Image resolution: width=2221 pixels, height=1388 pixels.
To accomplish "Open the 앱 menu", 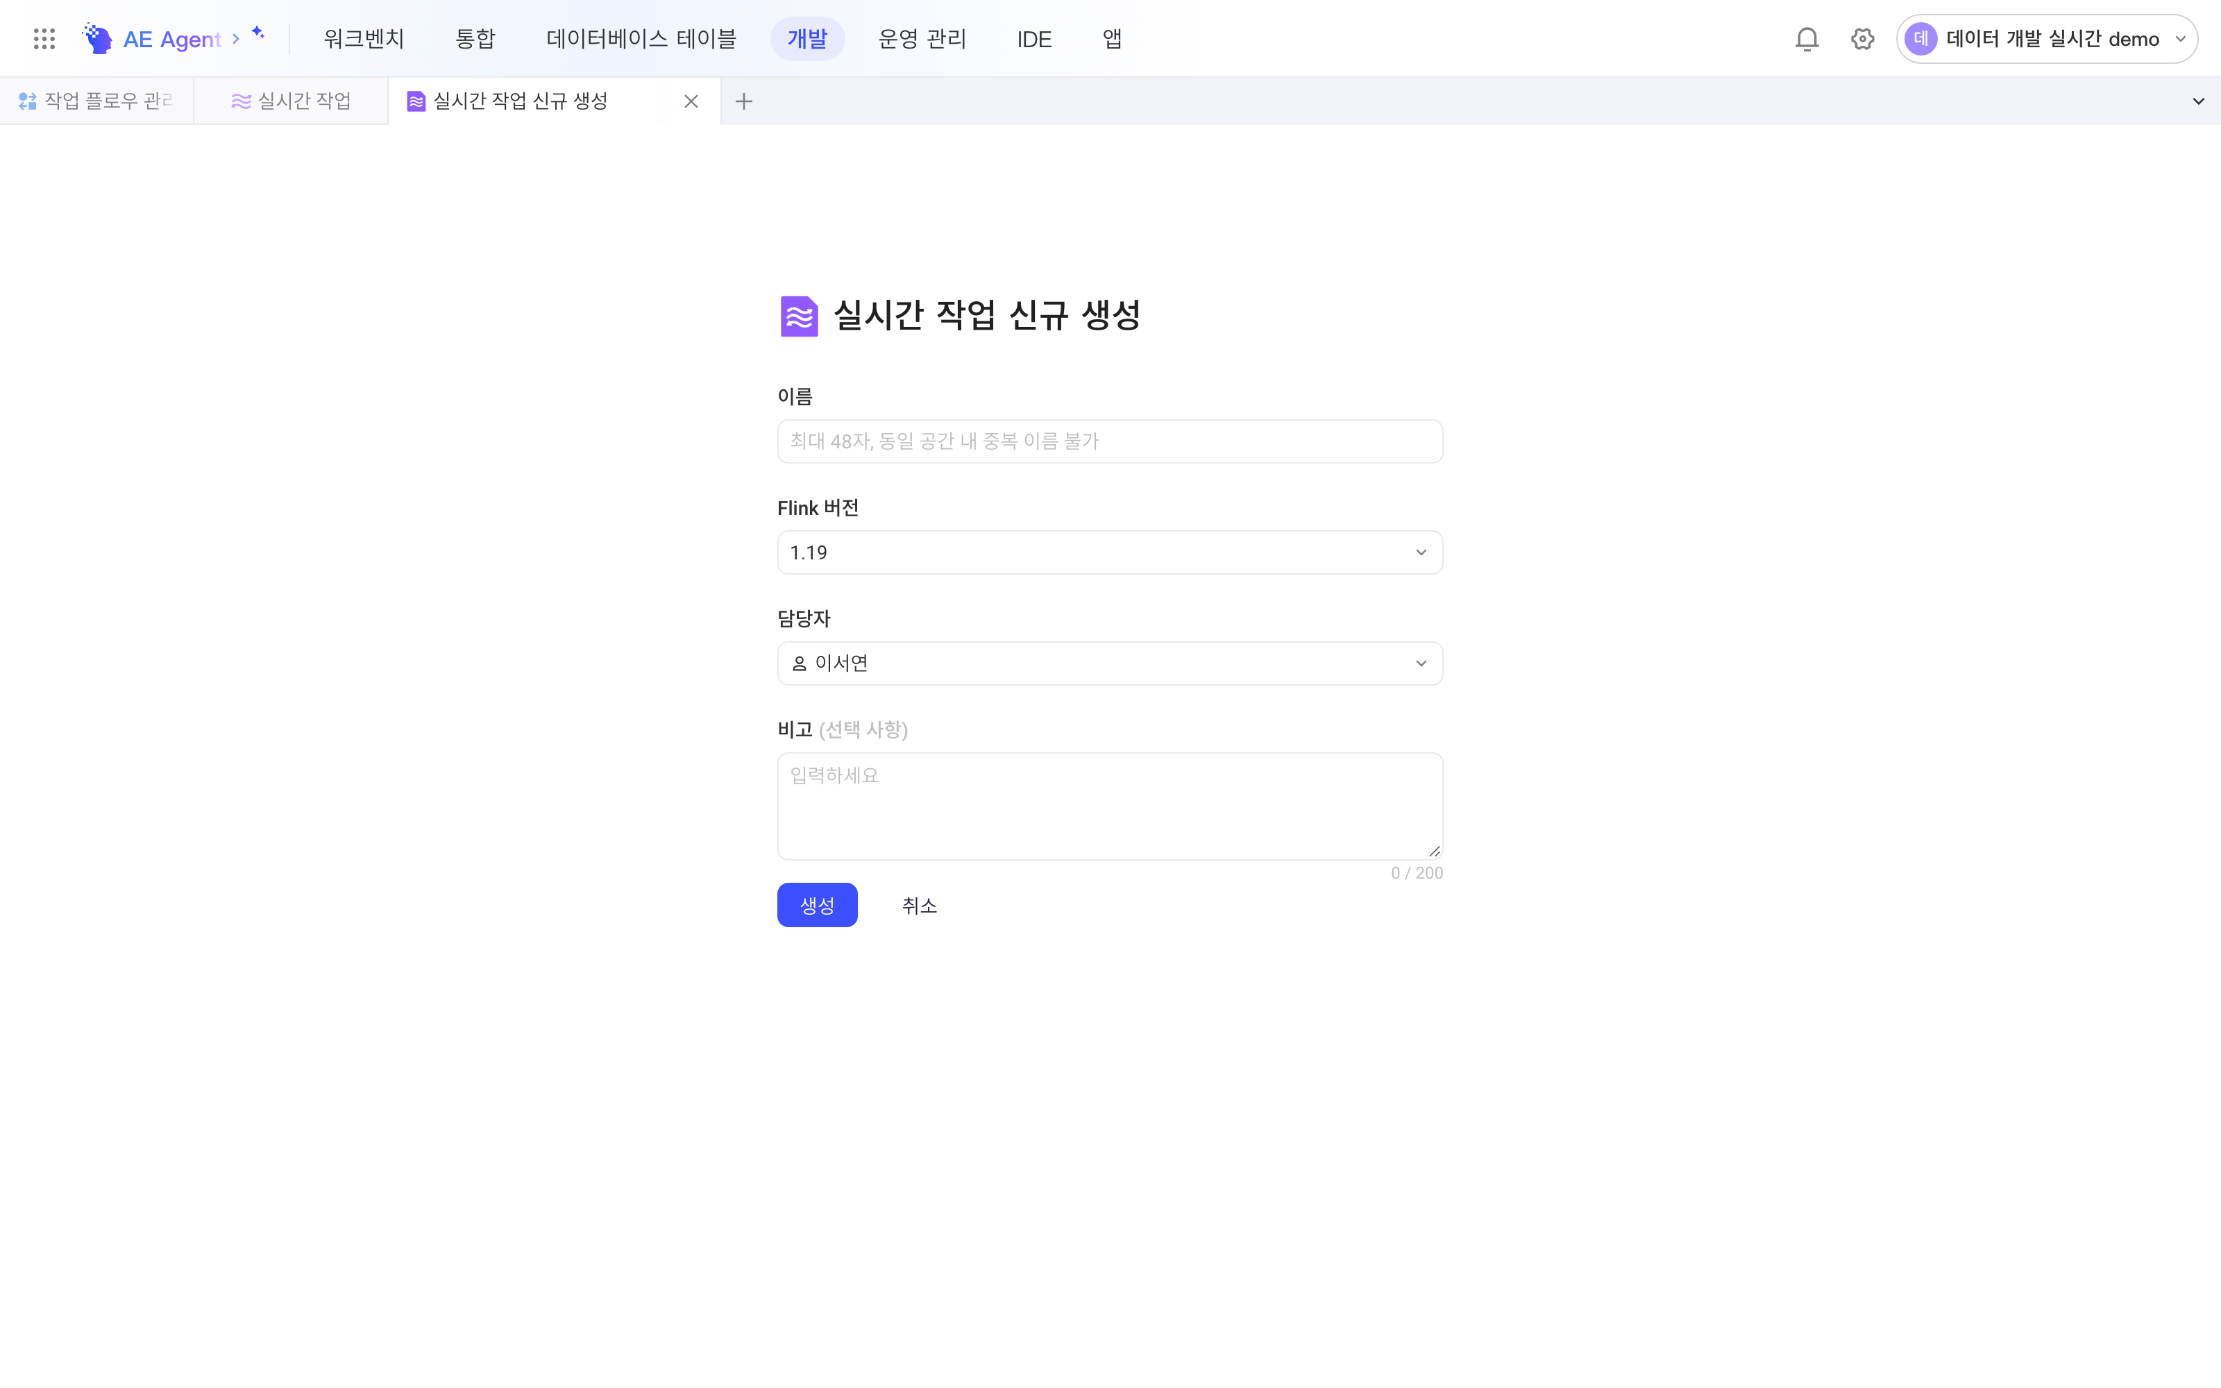I will tap(1111, 39).
